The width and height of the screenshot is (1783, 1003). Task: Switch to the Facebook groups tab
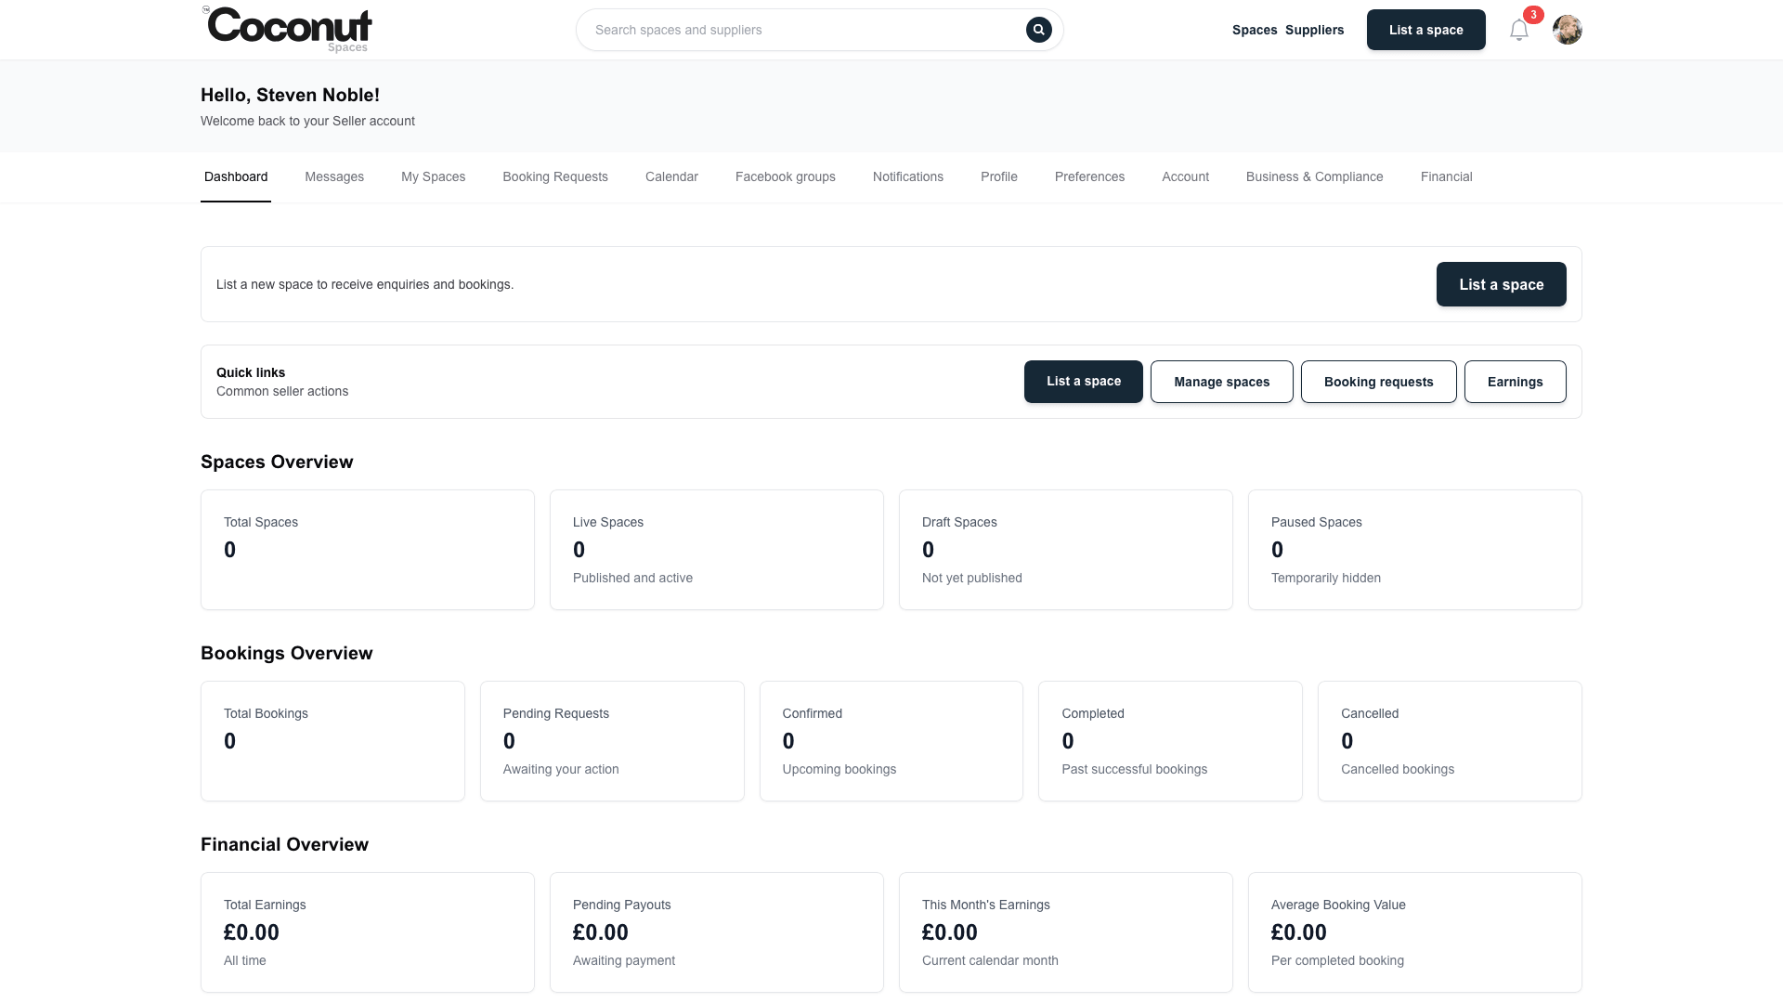pyautogui.click(x=786, y=176)
